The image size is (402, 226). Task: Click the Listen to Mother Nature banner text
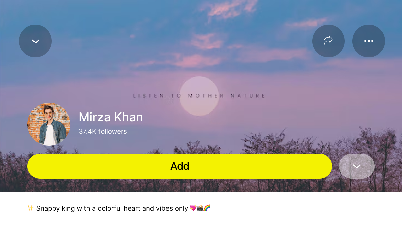point(199,96)
